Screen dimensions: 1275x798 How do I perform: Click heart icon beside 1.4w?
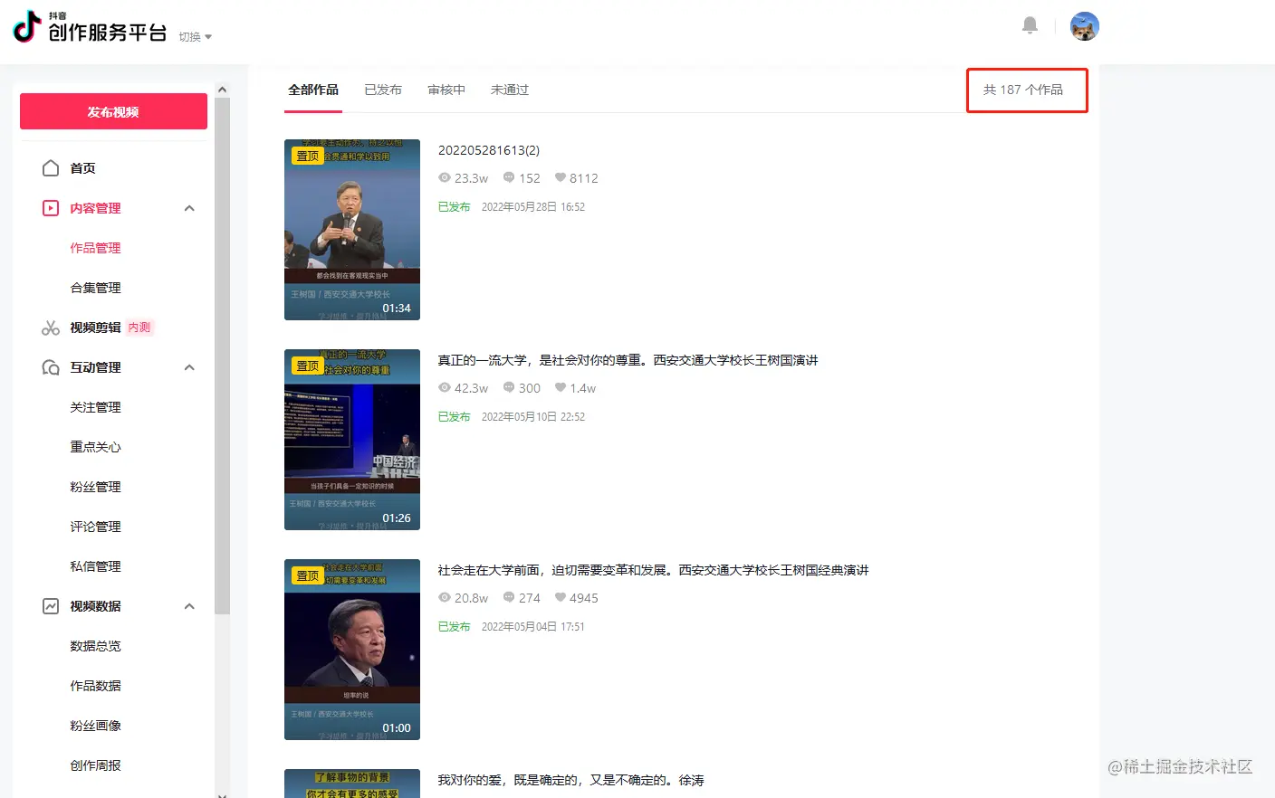561,388
